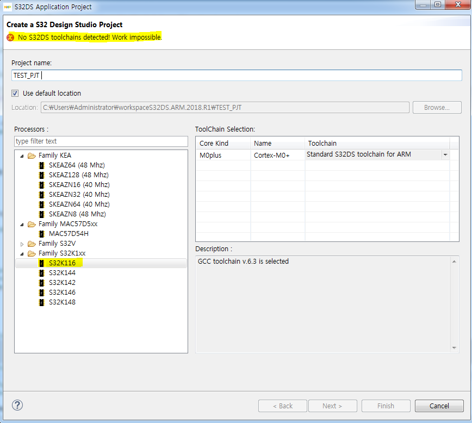The width and height of the screenshot is (472, 423).
Task: Click the Finish button
Action: click(x=386, y=406)
